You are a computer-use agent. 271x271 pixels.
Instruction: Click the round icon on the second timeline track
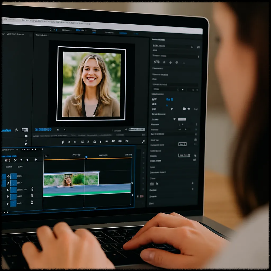tap(8, 183)
